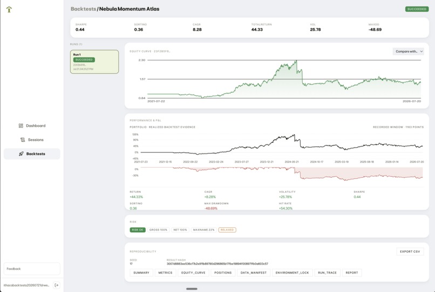Open the Sessions page
The height and width of the screenshot is (292, 435).
pos(32,140)
